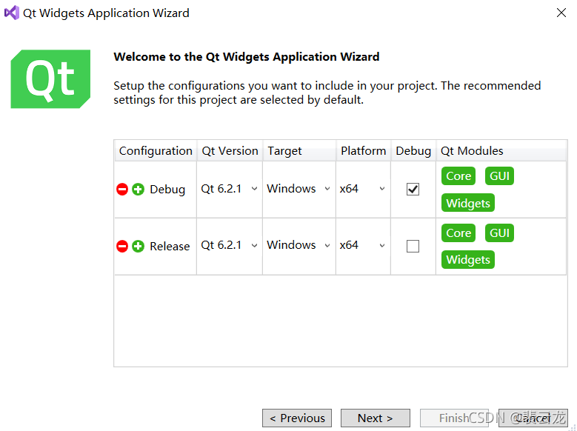Click the Platform column header
577x431 pixels.
coord(363,150)
